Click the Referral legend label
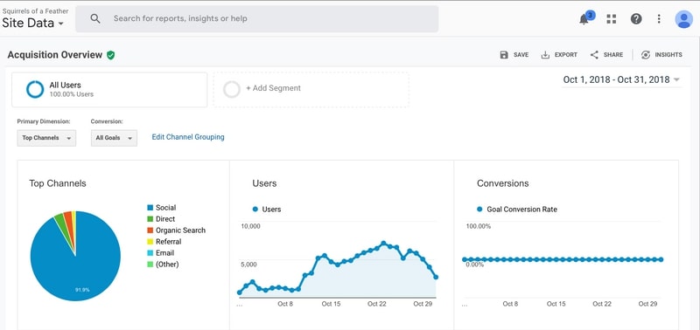 tap(168, 242)
